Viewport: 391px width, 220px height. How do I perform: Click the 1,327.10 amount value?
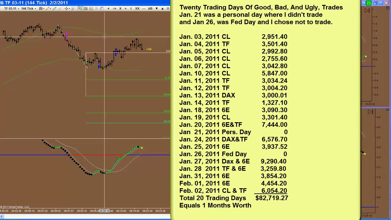click(x=274, y=103)
